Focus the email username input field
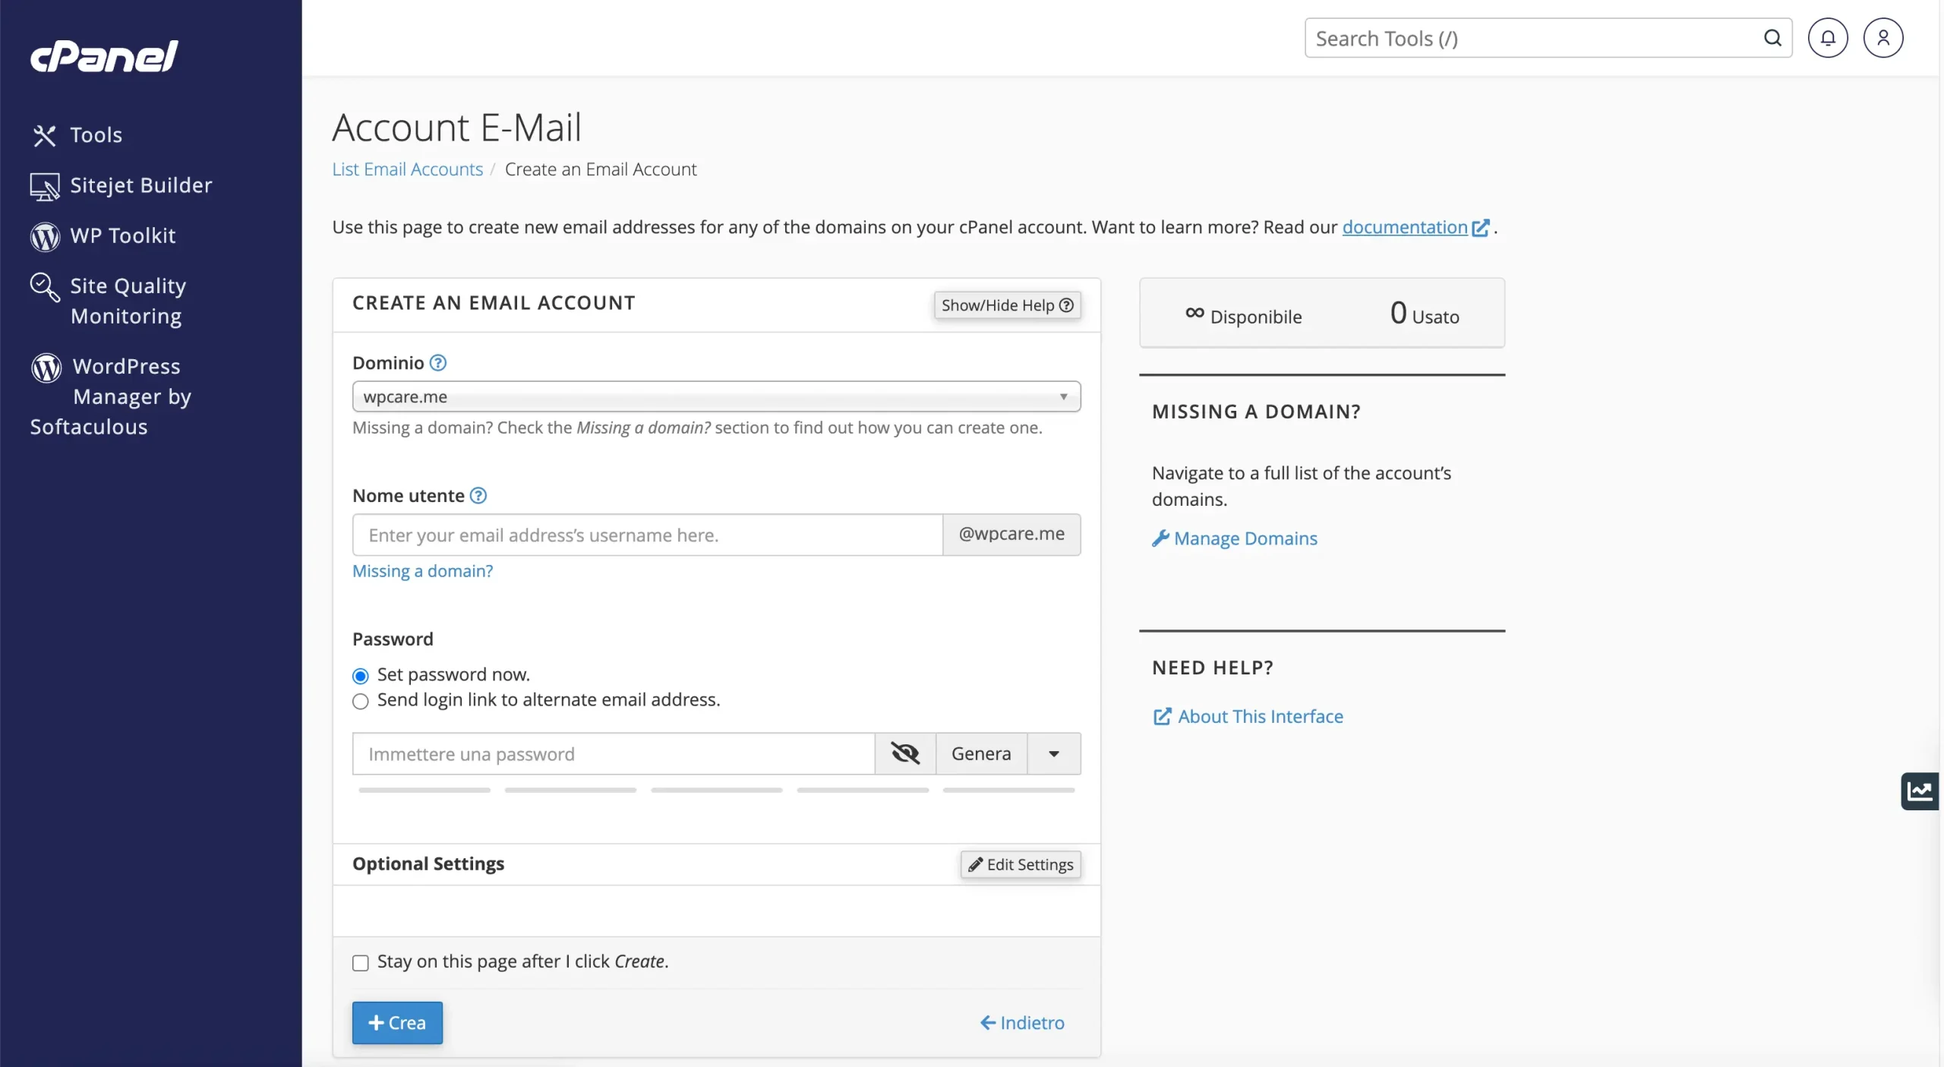Image resolution: width=1944 pixels, height=1067 pixels. [647, 535]
